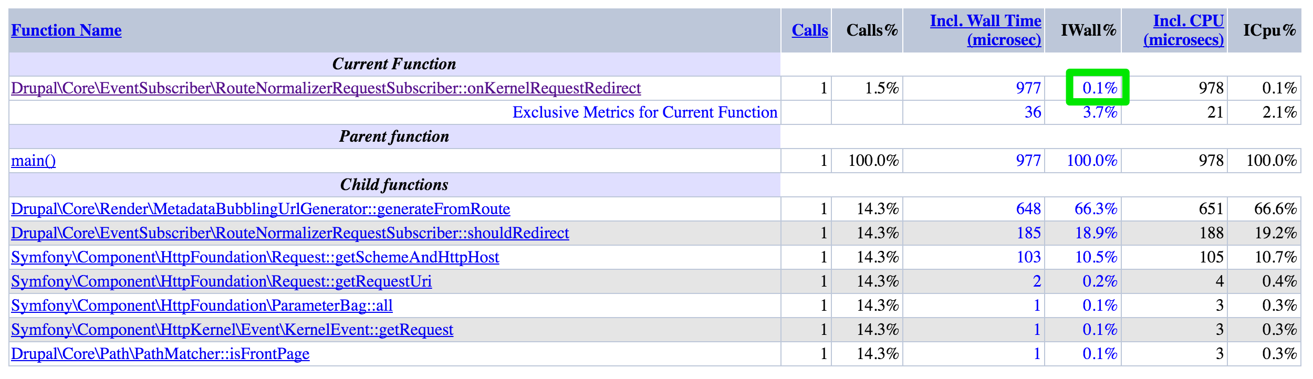Image resolution: width=1313 pixels, height=379 pixels.
Task: Click the 18.9% IWall value
Action: [x=1096, y=233]
